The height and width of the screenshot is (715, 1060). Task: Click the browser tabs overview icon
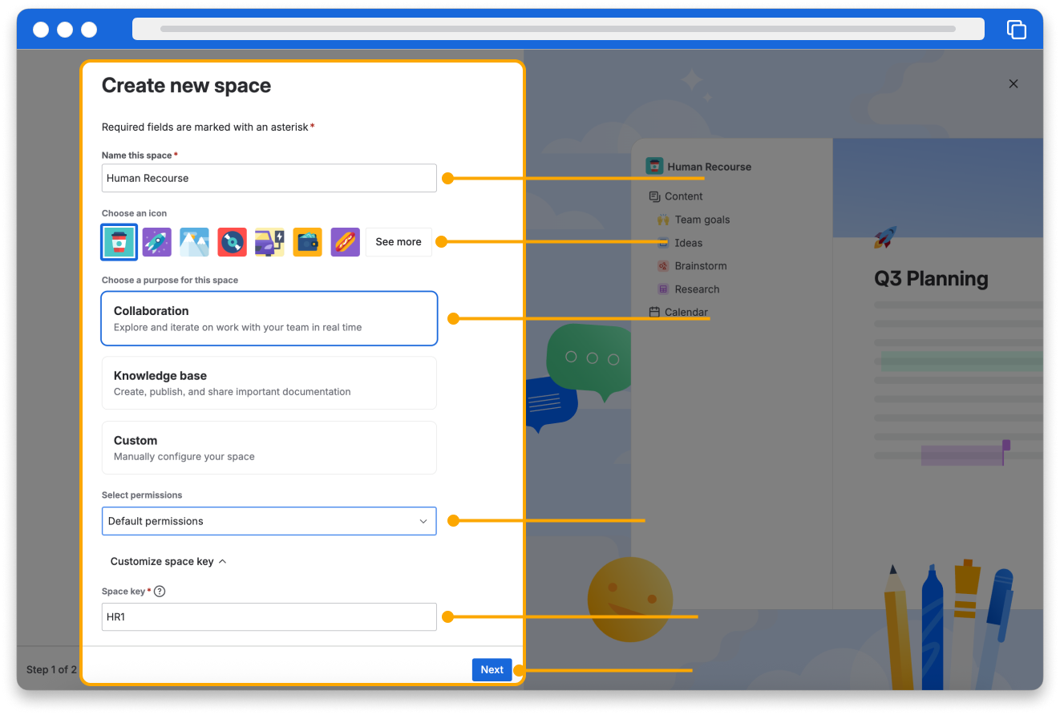click(x=1016, y=30)
